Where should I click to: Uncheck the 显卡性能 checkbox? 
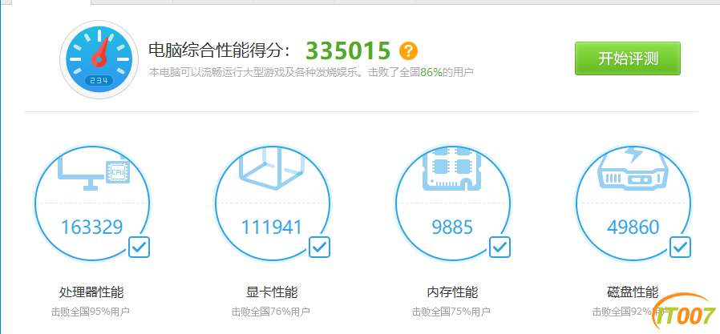[x=320, y=247]
